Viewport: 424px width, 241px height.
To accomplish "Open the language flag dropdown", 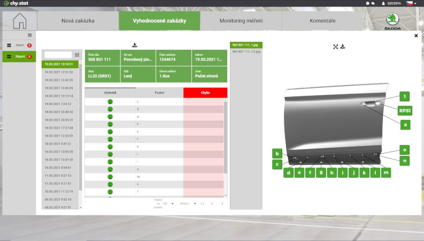I will click(411, 3).
